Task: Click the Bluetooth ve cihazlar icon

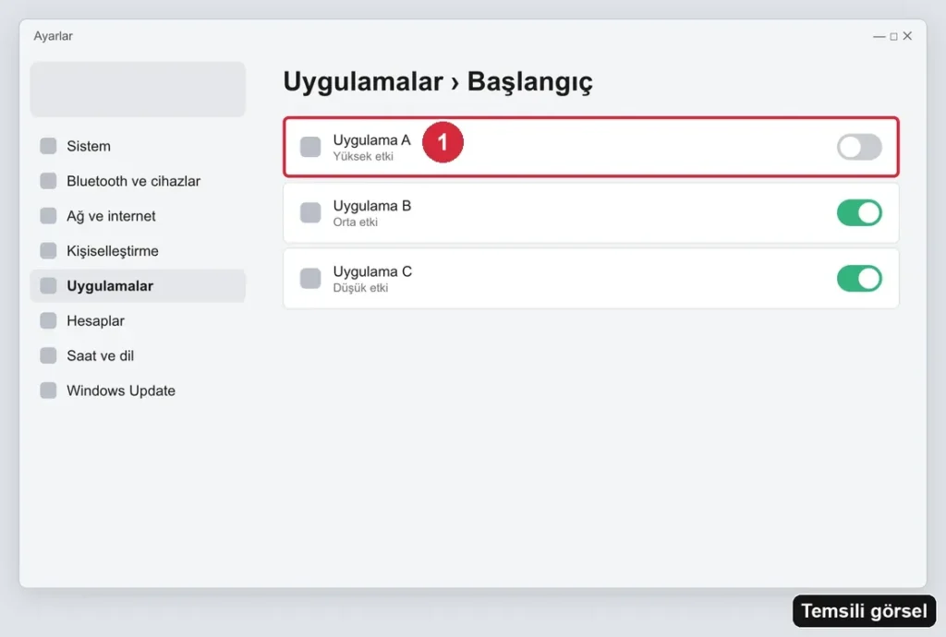Action: (48, 181)
